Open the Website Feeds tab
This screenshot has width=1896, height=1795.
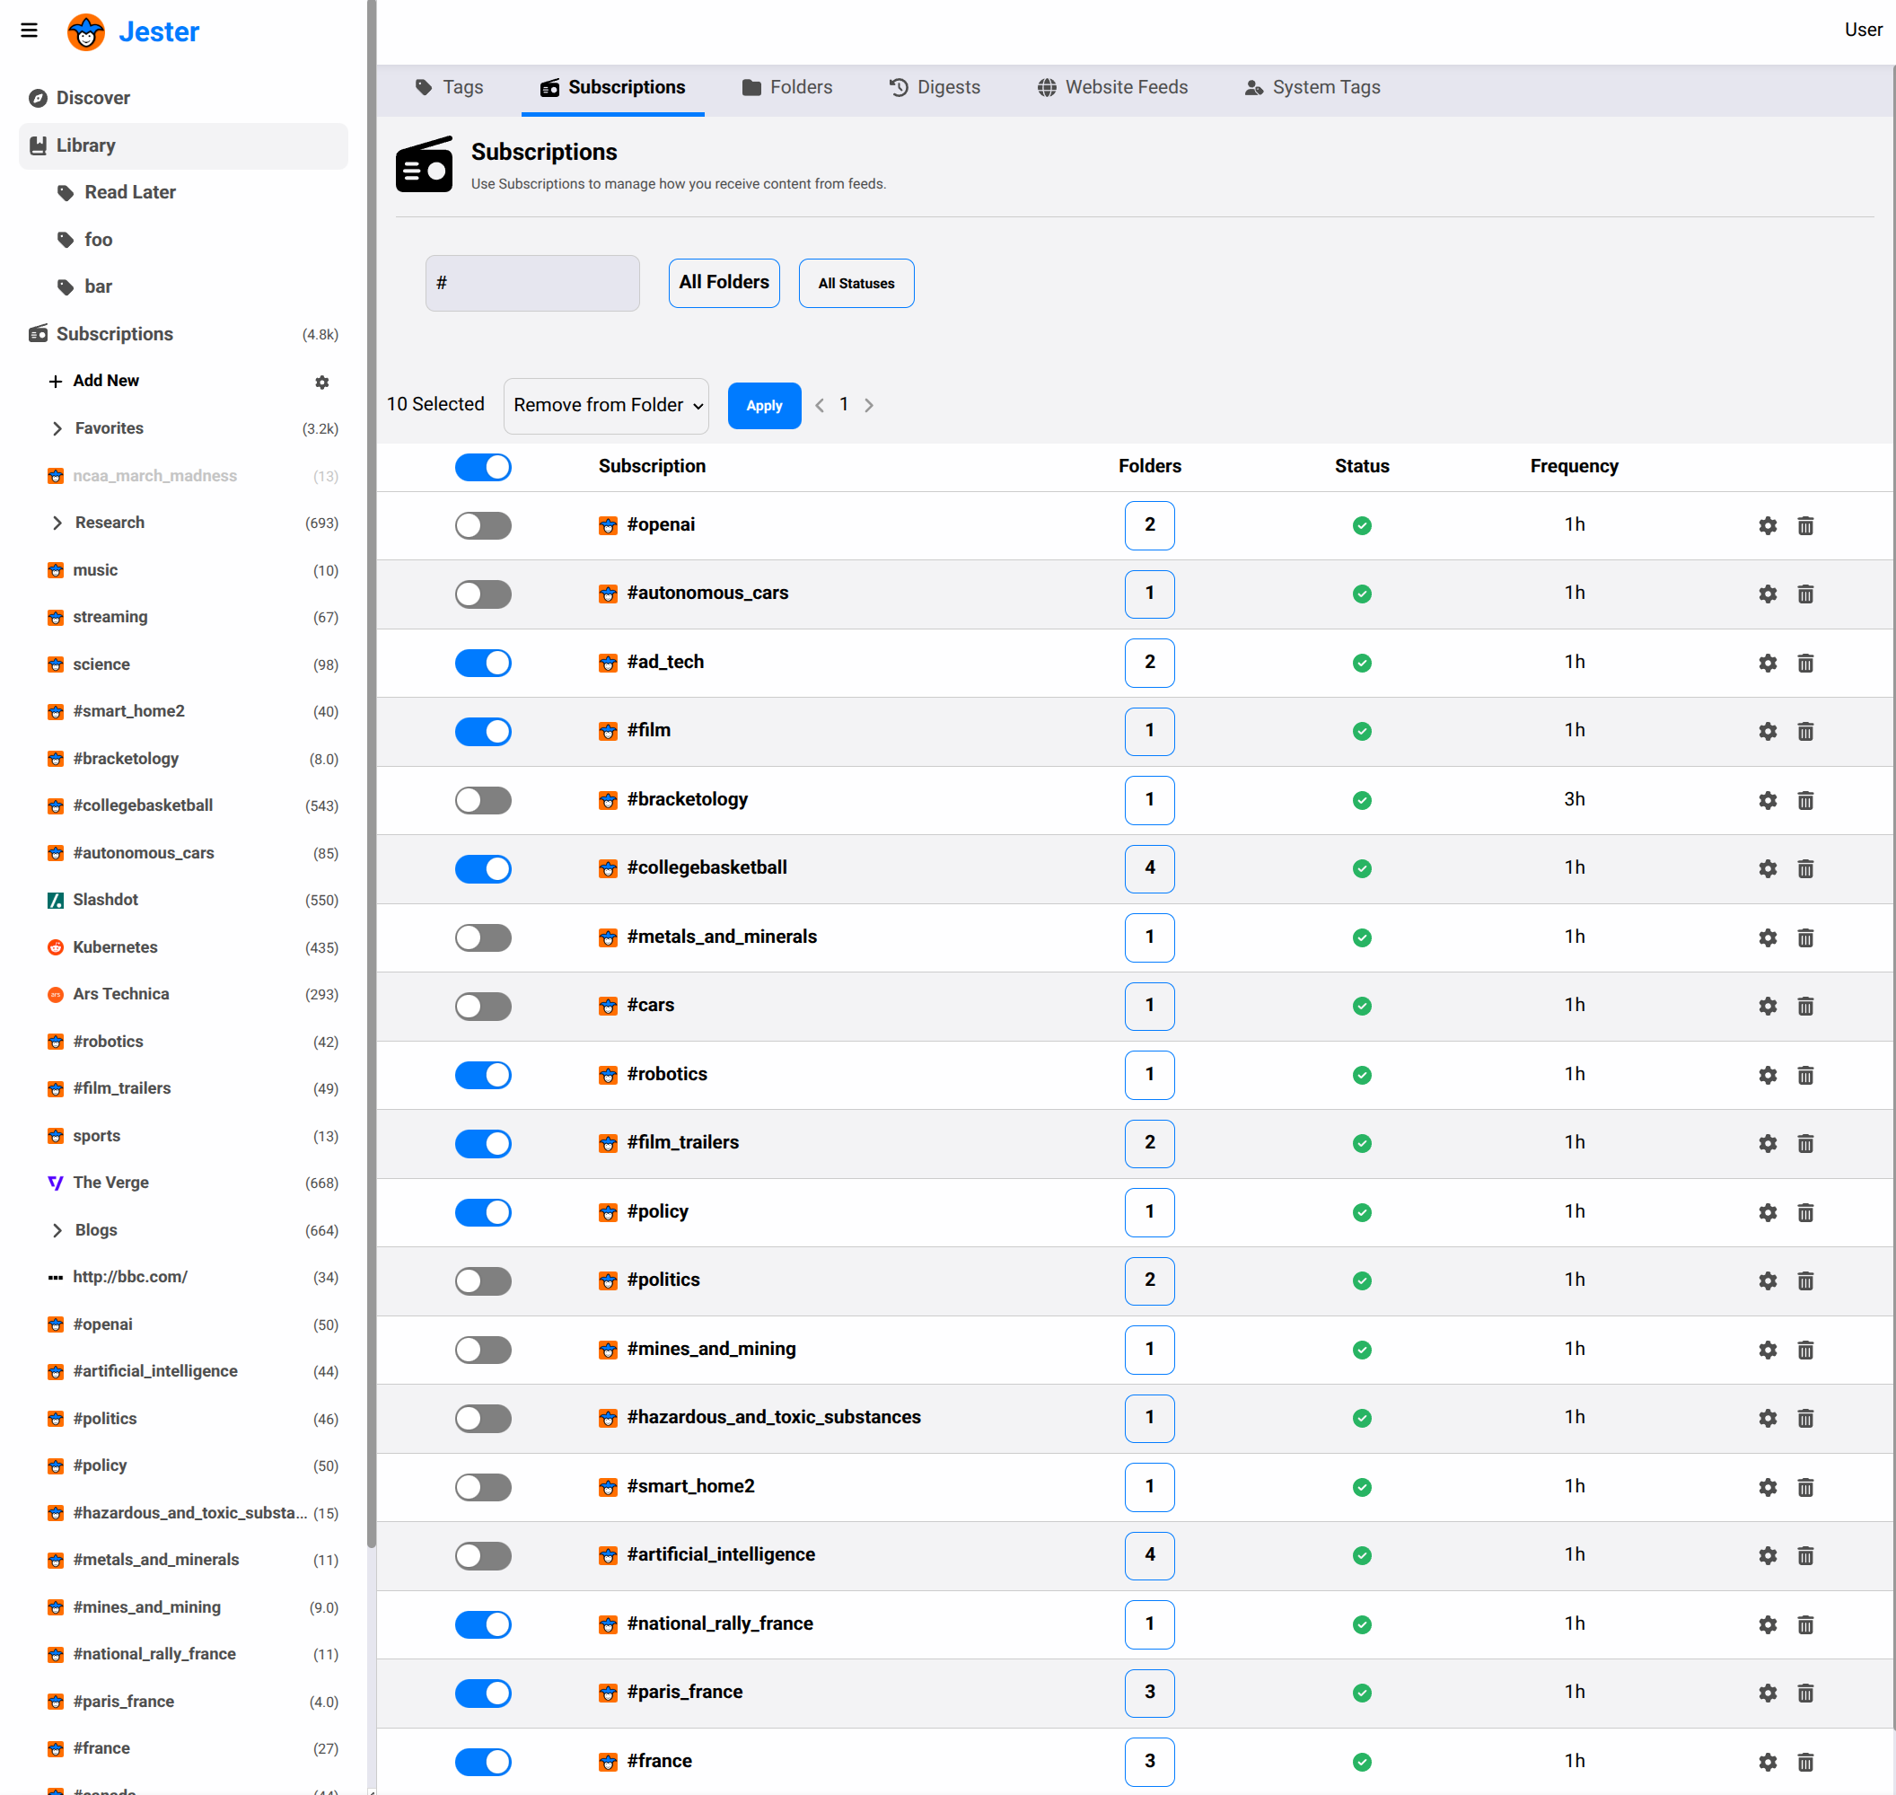[x=1111, y=87]
